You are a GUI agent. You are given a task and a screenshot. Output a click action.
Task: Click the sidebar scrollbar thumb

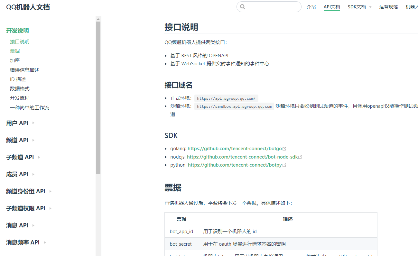[x=98, y=98]
